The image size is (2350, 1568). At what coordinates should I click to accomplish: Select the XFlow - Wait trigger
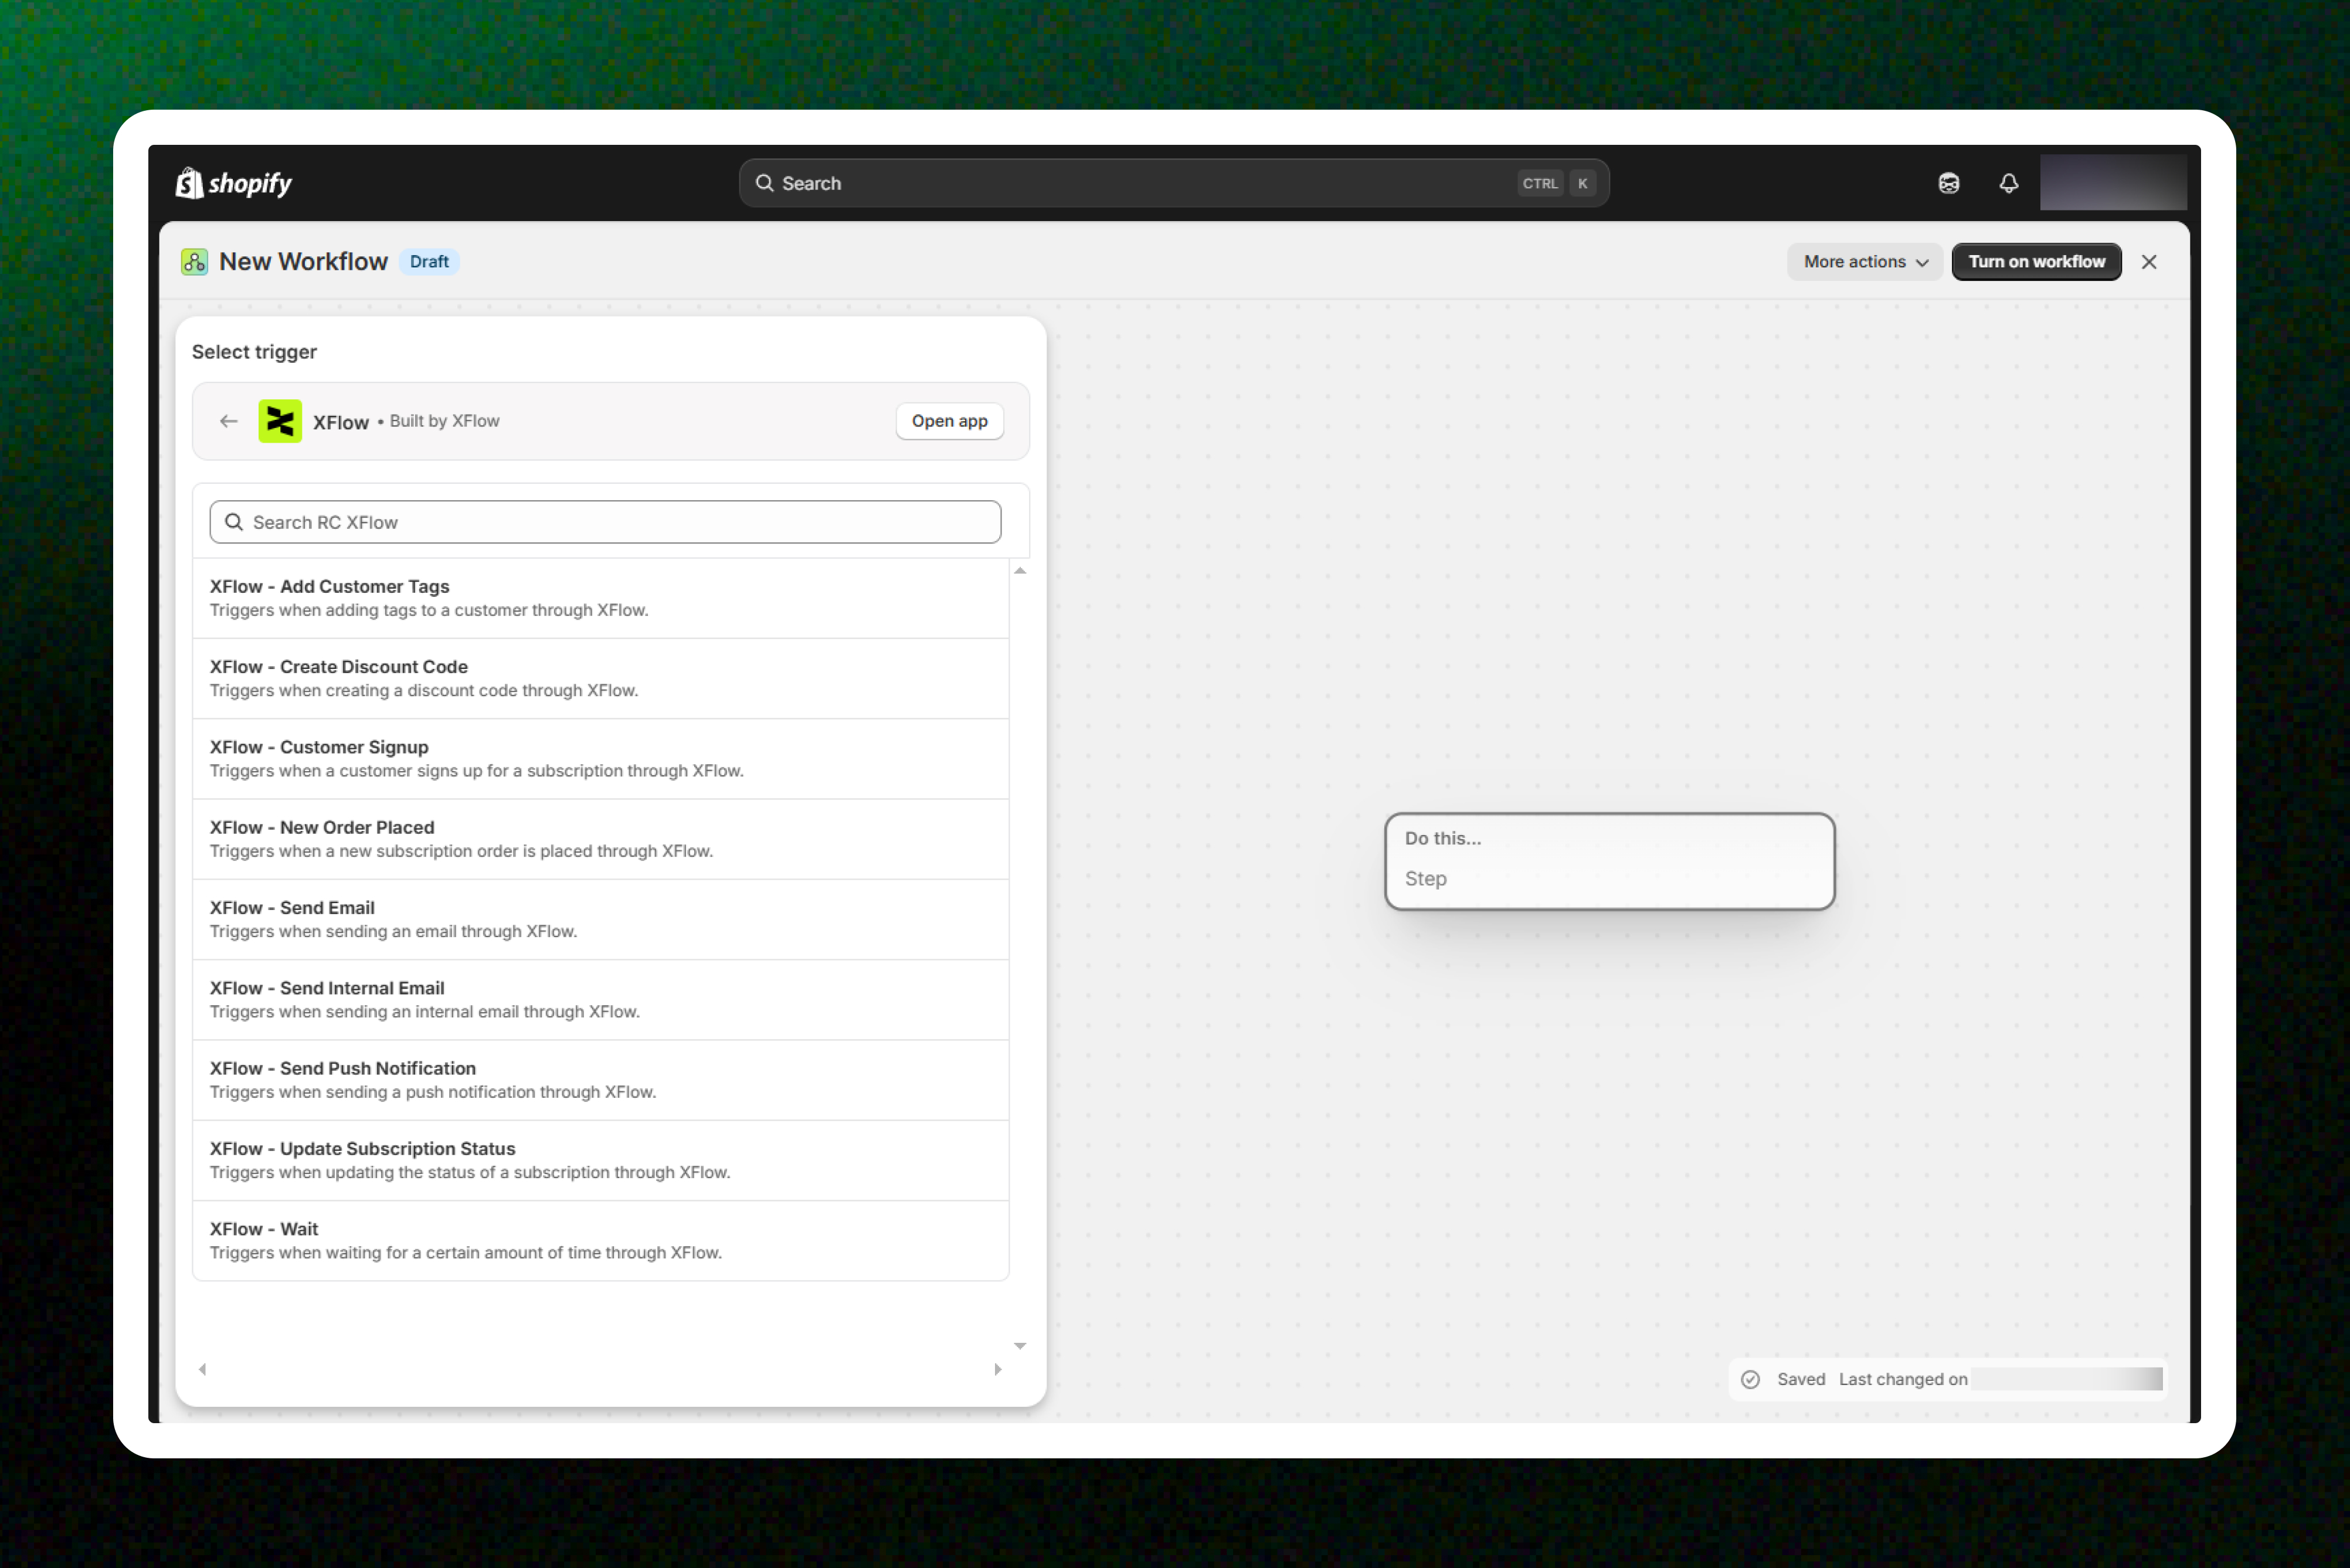pos(601,1241)
